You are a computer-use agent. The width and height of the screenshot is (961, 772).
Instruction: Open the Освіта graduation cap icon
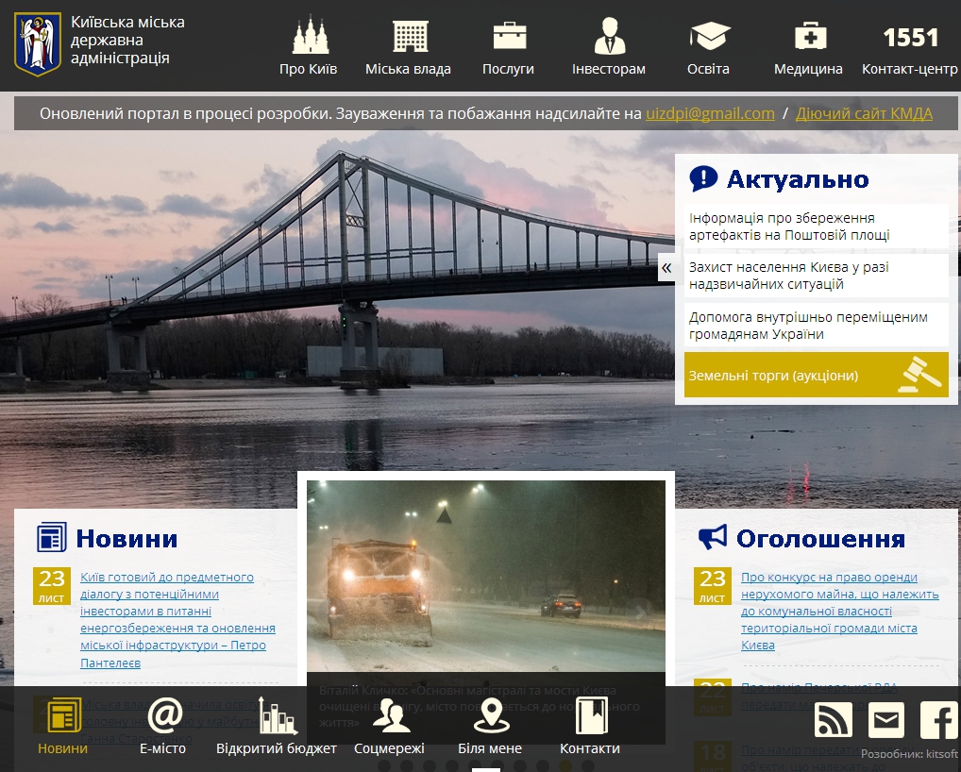[x=709, y=36]
